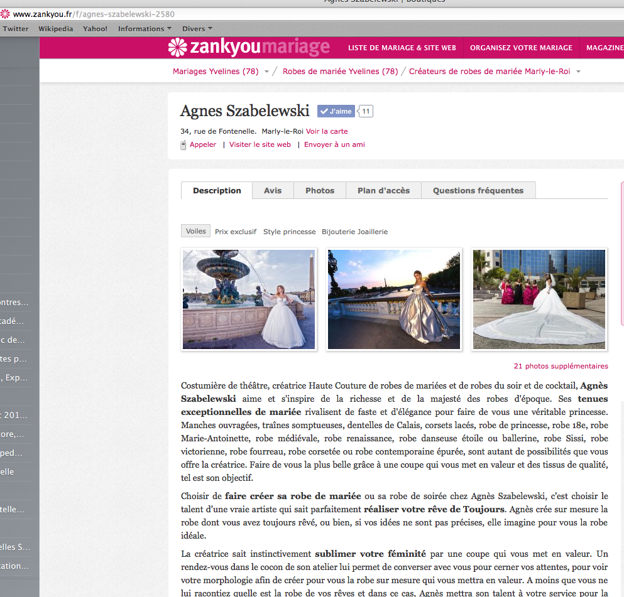Image resolution: width=624 pixels, height=597 pixels.
Task: Click the Appeler link
Action: [x=203, y=144]
